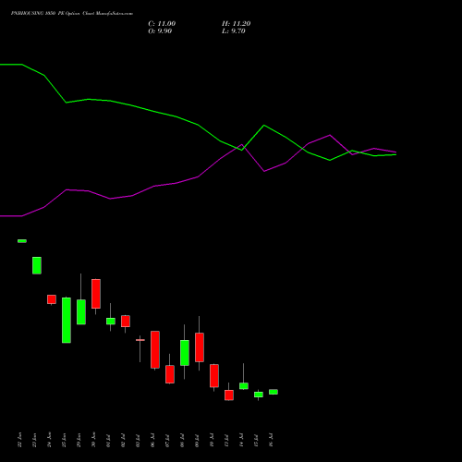Select the tall green candlestick above 25 Jun
The height and width of the screenshot is (462, 462).
67,320
